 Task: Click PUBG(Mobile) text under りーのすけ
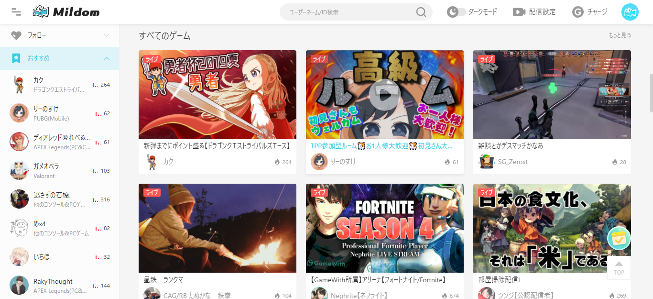[x=51, y=119]
